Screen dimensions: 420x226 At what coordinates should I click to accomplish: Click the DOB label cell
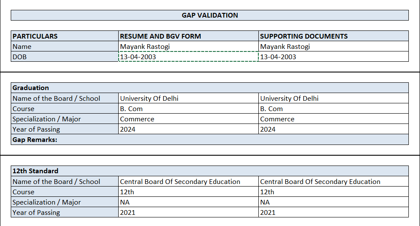tap(64, 57)
